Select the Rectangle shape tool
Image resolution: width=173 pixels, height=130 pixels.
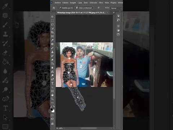(x=52, y=91)
